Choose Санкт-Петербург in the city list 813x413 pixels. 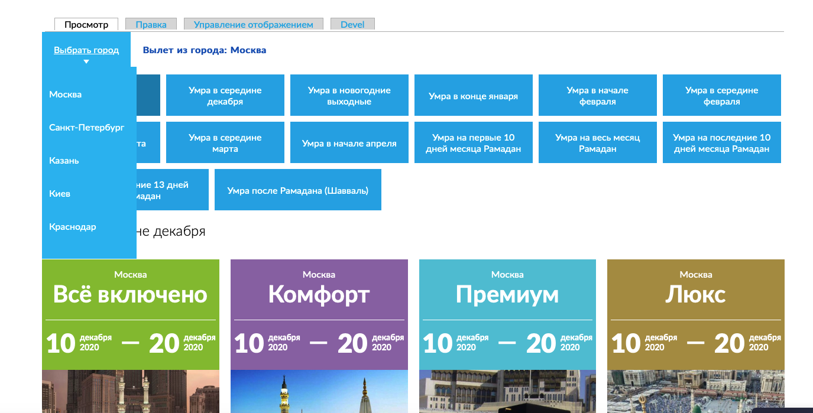(87, 128)
